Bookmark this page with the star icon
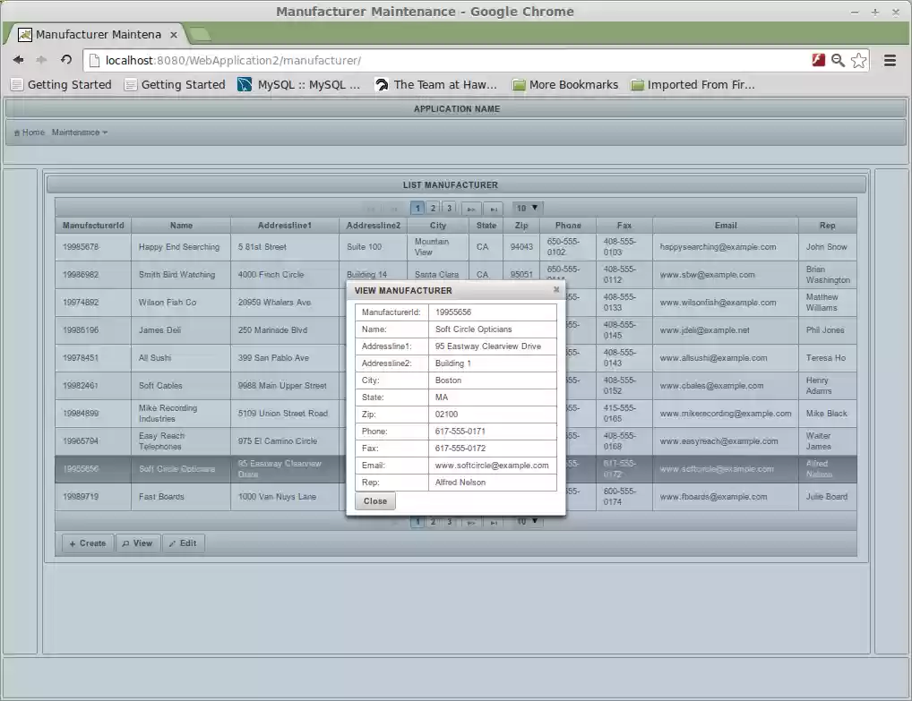Image resolution: width=912 pixels, height=701 pixels. (x=858, y=60)
